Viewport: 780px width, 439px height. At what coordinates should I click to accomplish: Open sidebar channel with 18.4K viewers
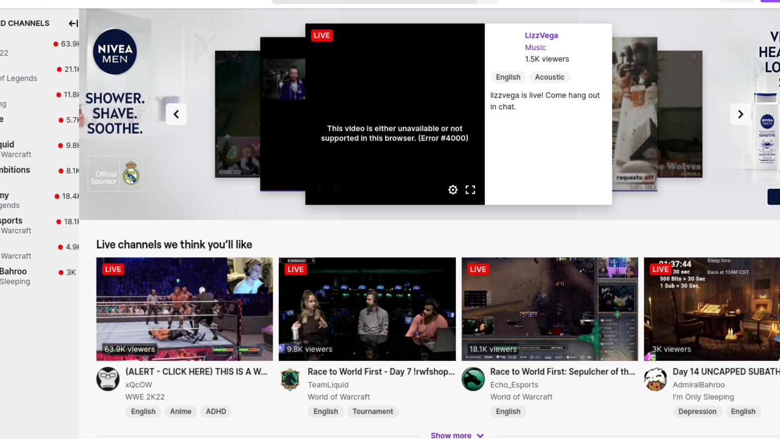click(x=40, y=200)
